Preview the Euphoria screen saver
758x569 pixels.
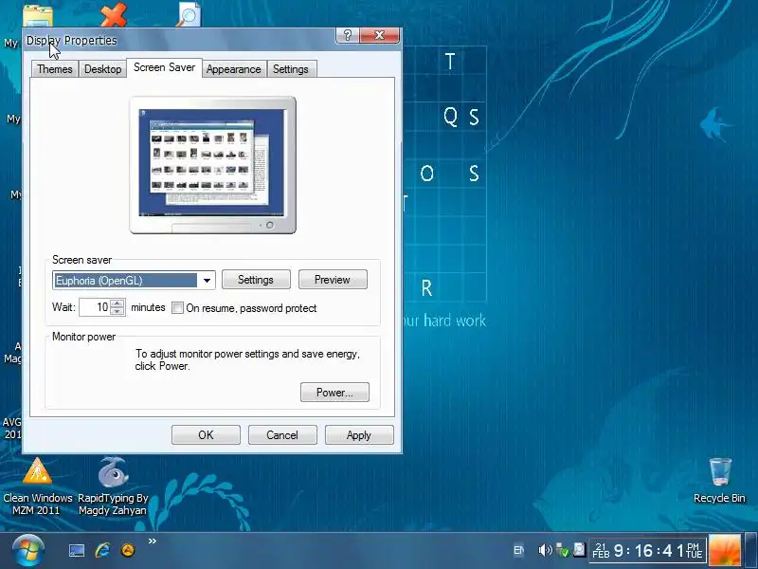coord(333,280)
